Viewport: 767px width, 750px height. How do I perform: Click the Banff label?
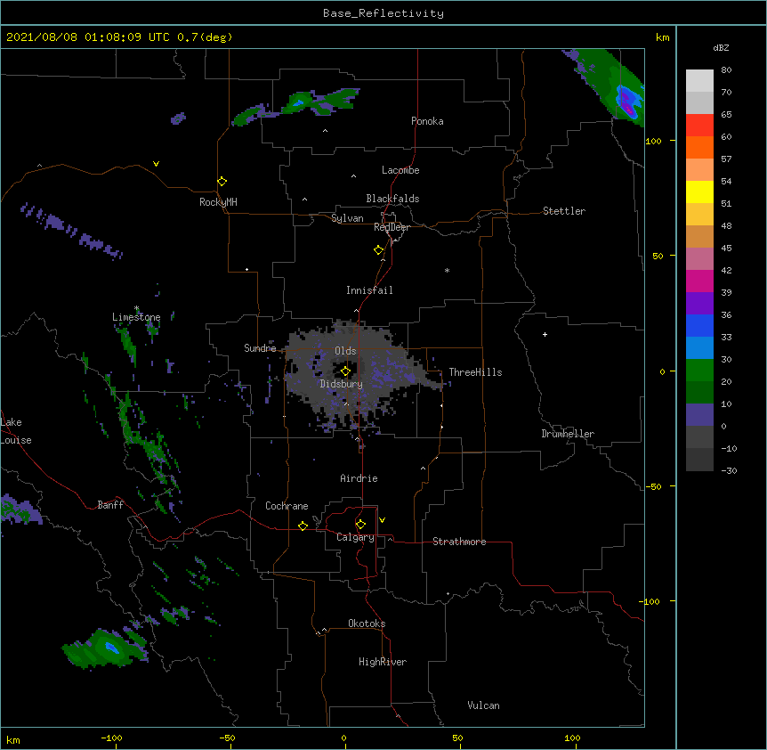[110, 505]
